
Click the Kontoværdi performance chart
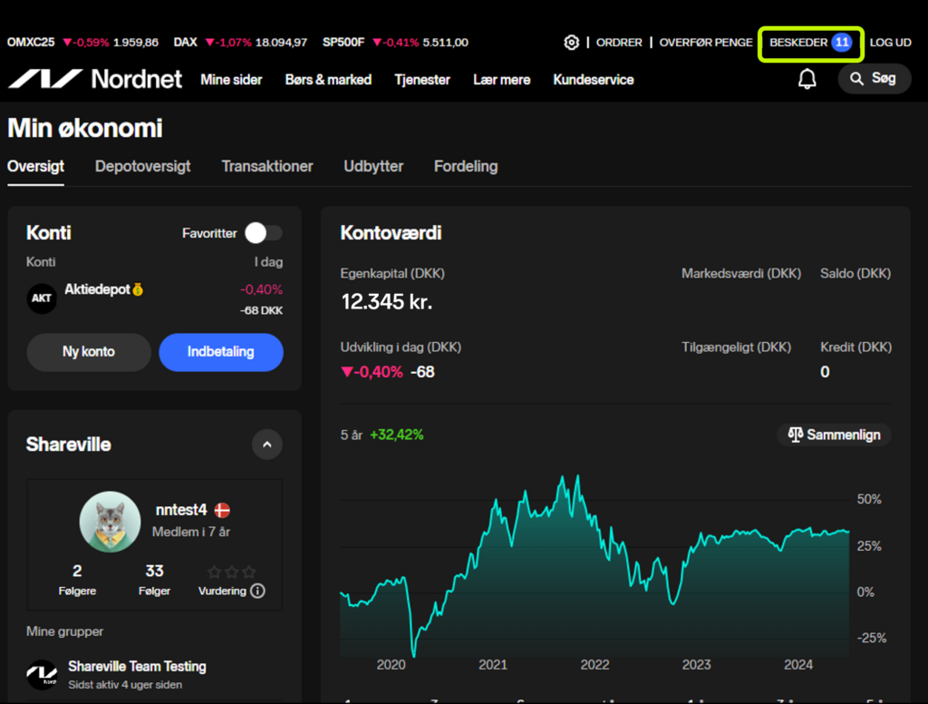pyautogui.click(x=594, y=566)
